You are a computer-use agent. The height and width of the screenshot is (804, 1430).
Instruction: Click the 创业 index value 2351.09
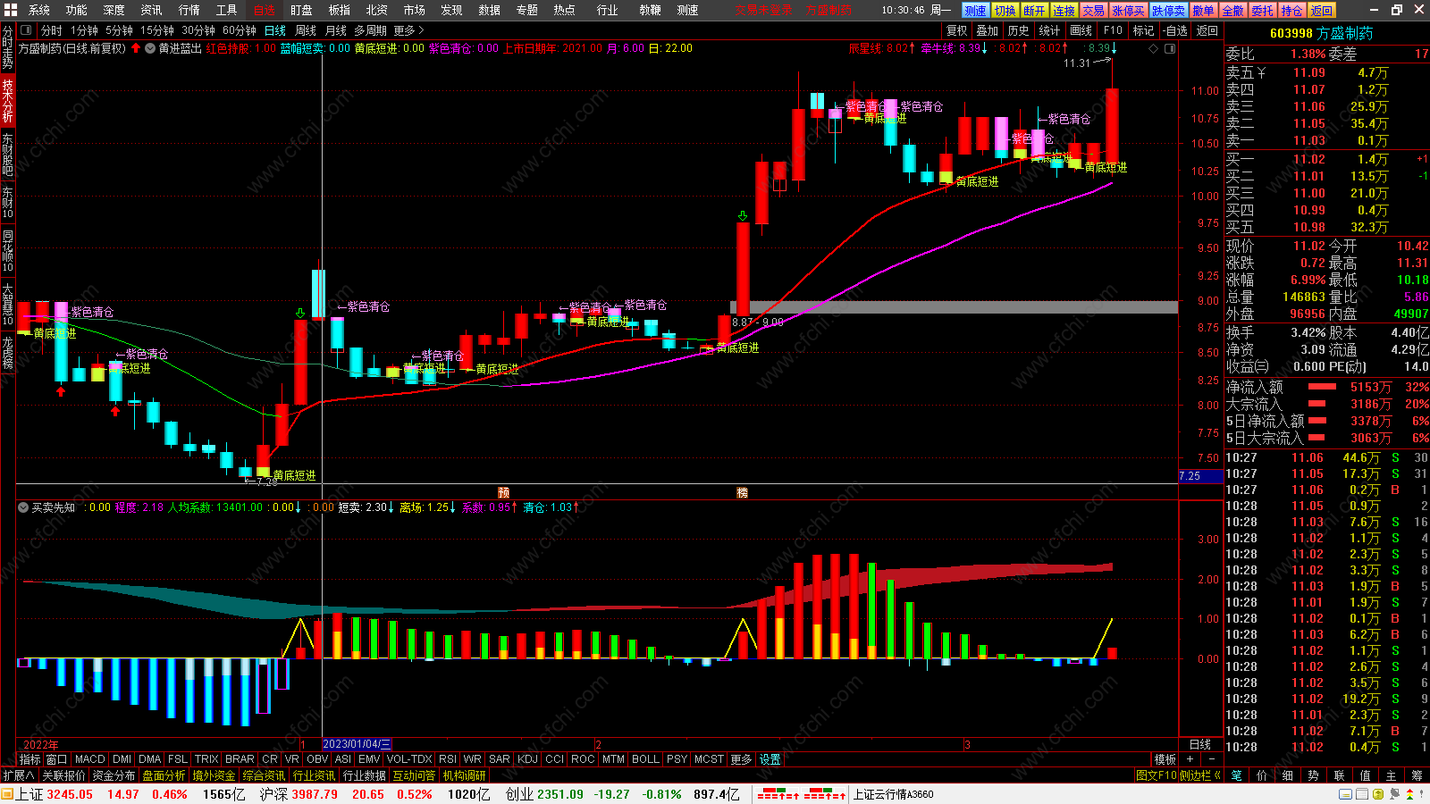pos(560,794)
